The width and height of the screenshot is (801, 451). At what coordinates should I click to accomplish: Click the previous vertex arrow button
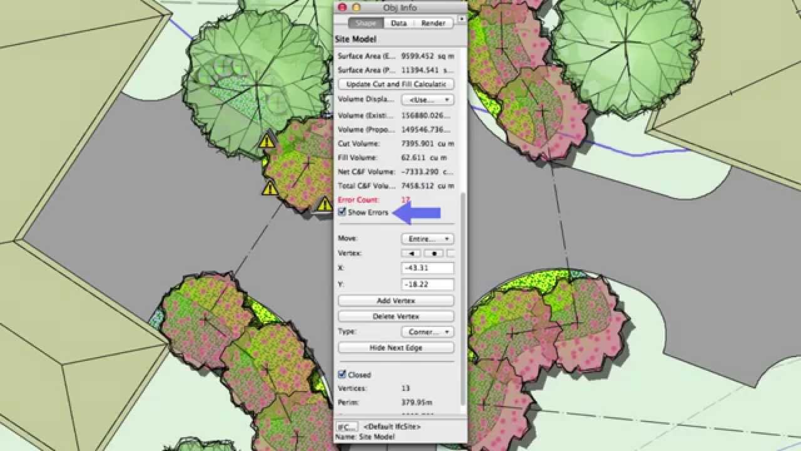click(411, 254)
